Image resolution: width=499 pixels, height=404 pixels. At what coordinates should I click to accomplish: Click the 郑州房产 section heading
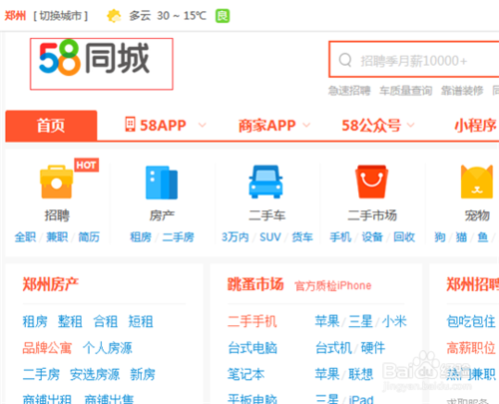(51, 284)
